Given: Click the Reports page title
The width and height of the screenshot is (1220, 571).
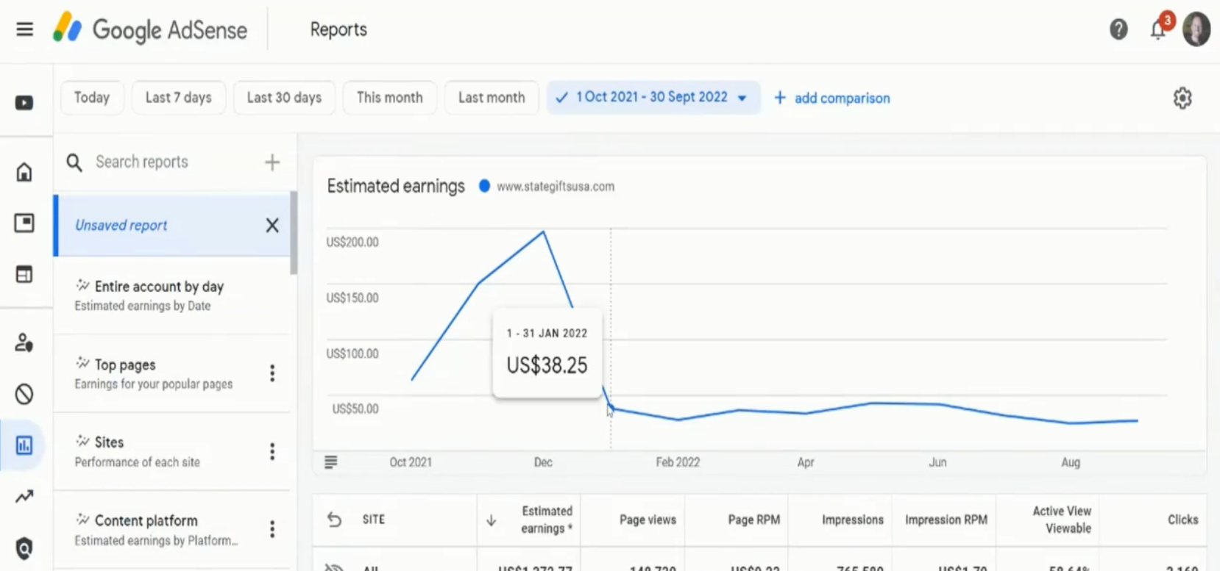Looking at the screenshot, I should pos(338,29).
